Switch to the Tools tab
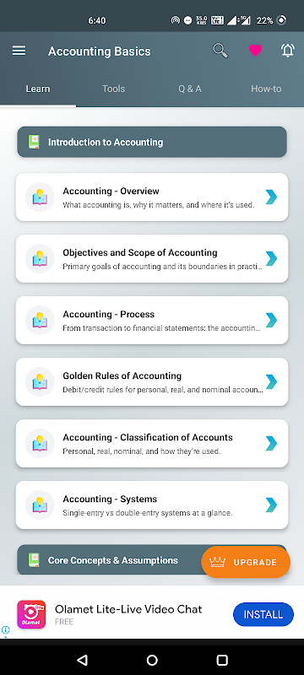This screenshot has width=304, height=675. (x=114, y=89)
